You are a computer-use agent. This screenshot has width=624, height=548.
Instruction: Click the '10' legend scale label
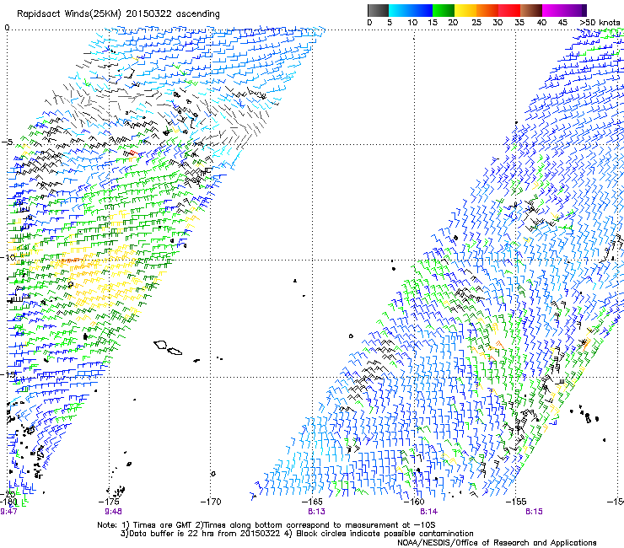click(412, 23)
